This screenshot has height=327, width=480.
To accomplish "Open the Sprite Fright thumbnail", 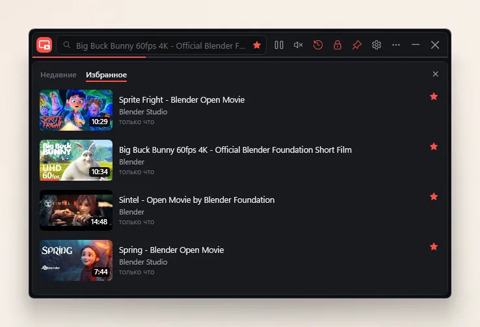I will click(76, 110).
